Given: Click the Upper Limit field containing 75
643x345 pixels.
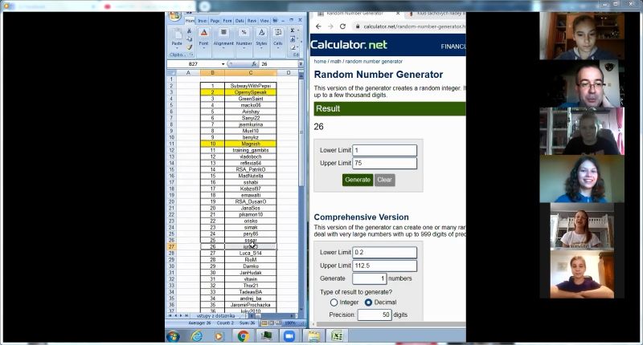Looking at the screenshot, I should (384, 163).
